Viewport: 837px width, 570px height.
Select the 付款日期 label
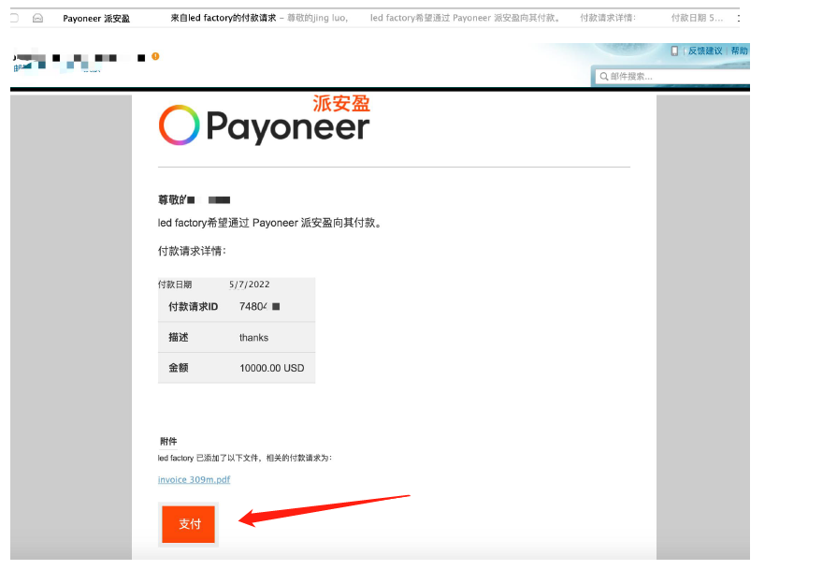tap(175, 285)
